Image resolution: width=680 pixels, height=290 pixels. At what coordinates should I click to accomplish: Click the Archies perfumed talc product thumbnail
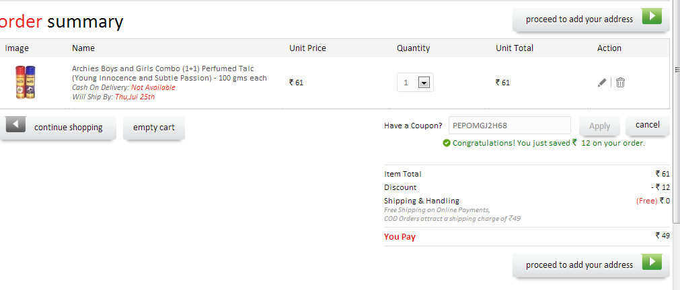click(26, 83)
